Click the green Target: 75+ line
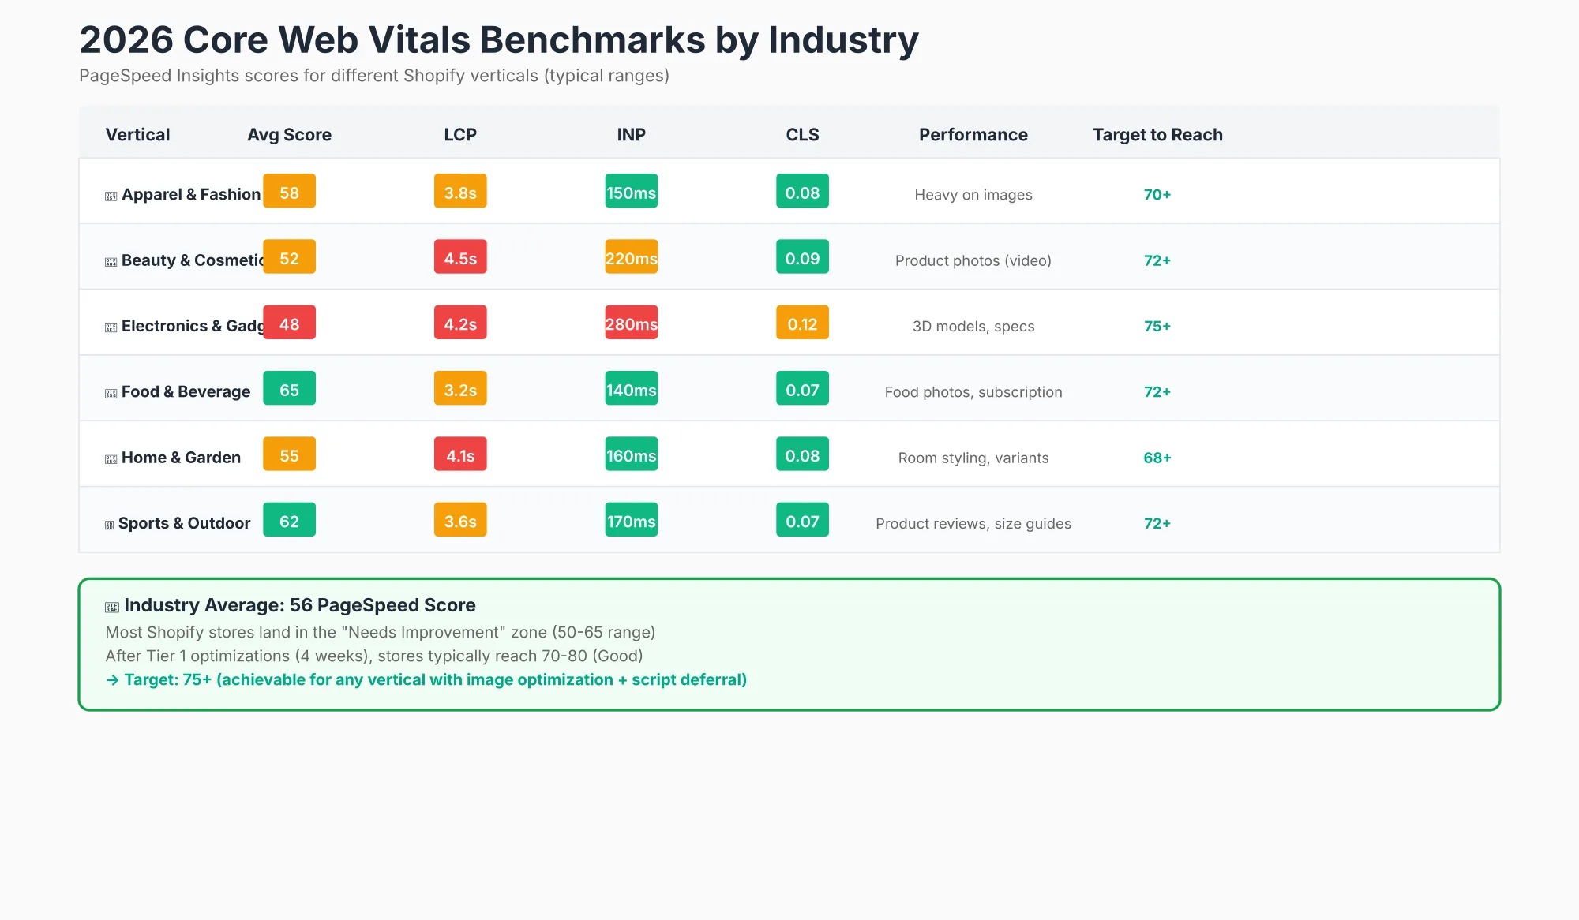The width and height of the screenshot is (1579, 920). click(x=426, y=679)
